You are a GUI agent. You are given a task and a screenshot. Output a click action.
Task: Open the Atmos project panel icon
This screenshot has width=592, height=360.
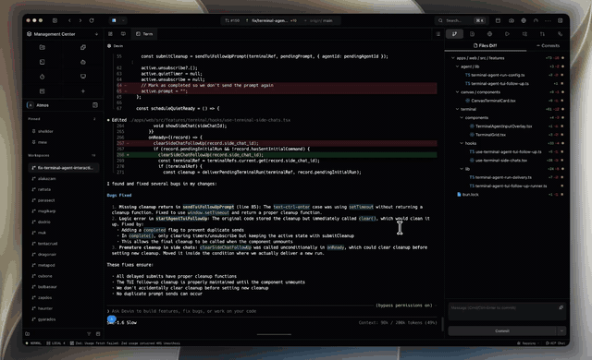[x=95, y=105]
